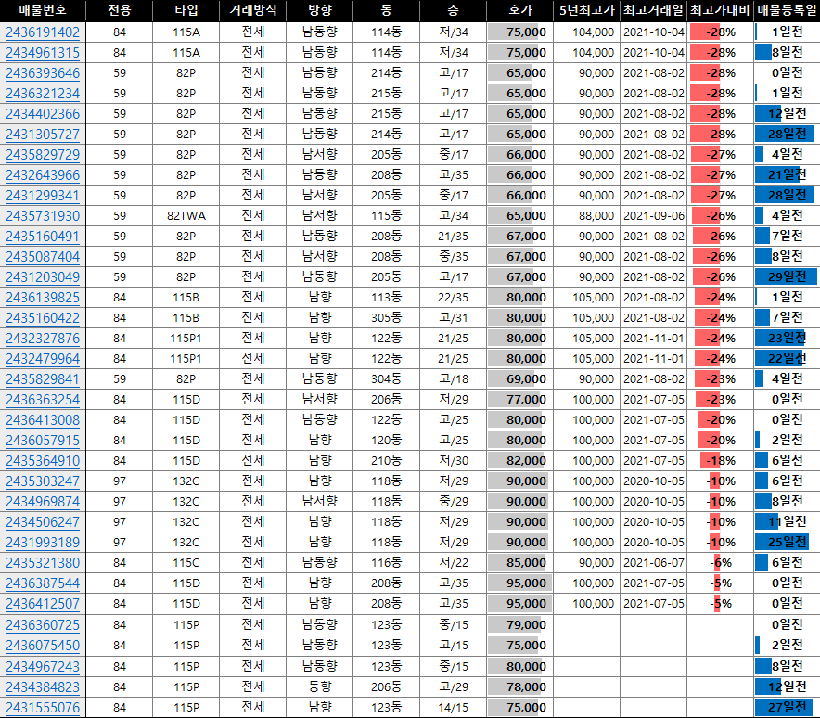Select the 타입 column header
The height and width of the screenshot is (718, 820).
pyautogui.click(x=186, y=10)
